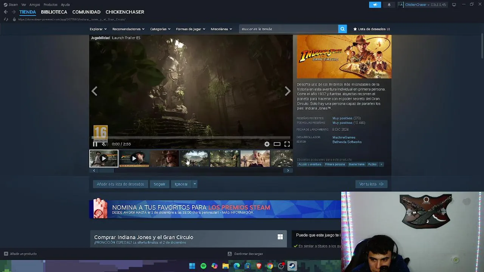This screenshot has height=272, width=484.
Task: Open the MachineGames developer link
Action: click(x=344, y=138)
